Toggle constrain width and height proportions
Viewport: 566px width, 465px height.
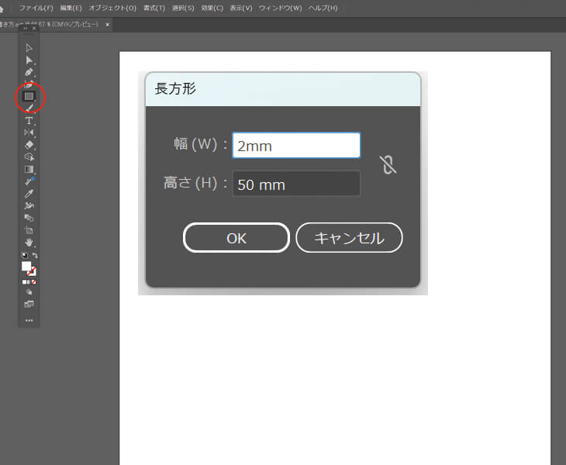tap(388, 165)
